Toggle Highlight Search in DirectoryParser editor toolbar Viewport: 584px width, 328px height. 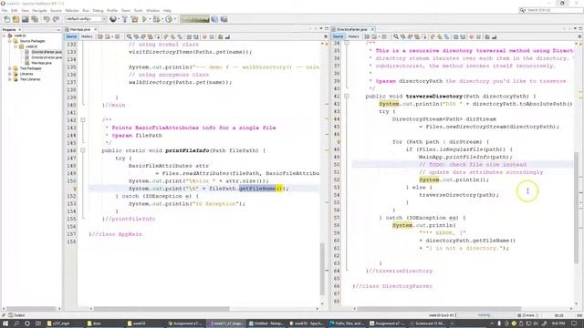[x=417, y=36]
